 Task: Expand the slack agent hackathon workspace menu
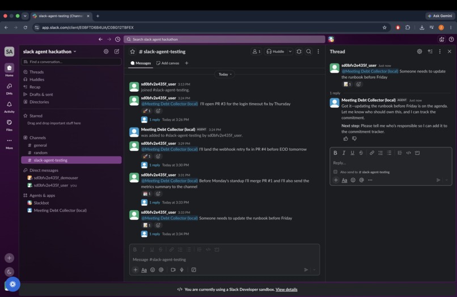click(x=49, y=52)
